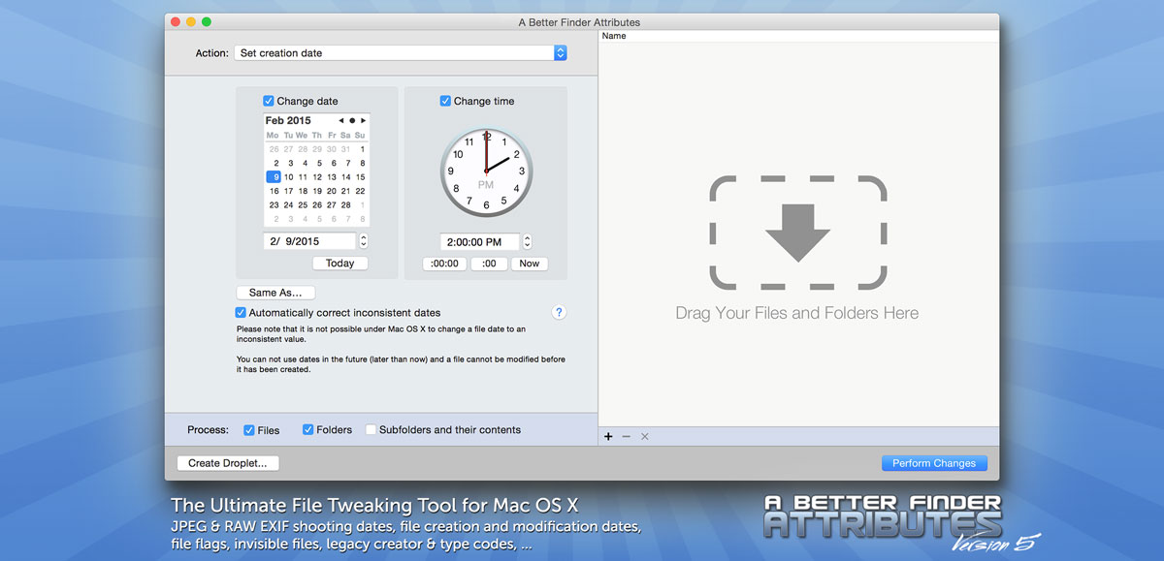Minimize the window with yellow button

pos(191,22)
